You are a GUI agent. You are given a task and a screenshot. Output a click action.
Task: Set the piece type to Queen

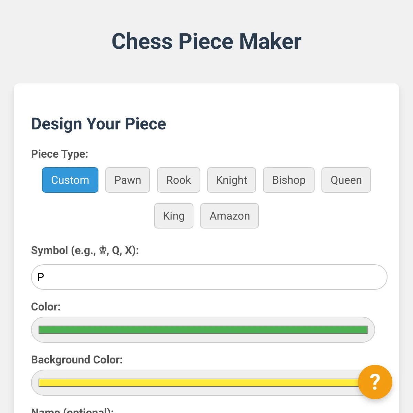point(346,180)
